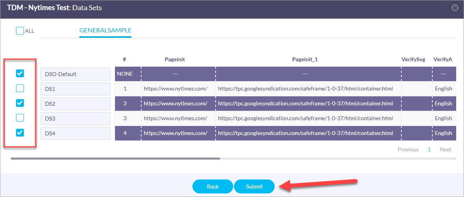Click the DS1 name field
This screenshot has width=464, height=197.
76,89
